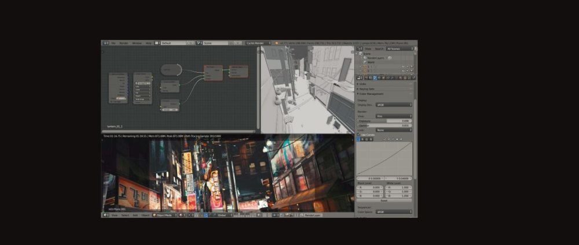Click the Blender editor type icon at top left
The image size is (579, 245).
[105, 43]
